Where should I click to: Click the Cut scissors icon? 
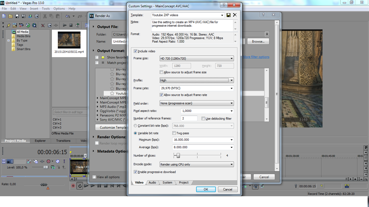click(45, 16)
